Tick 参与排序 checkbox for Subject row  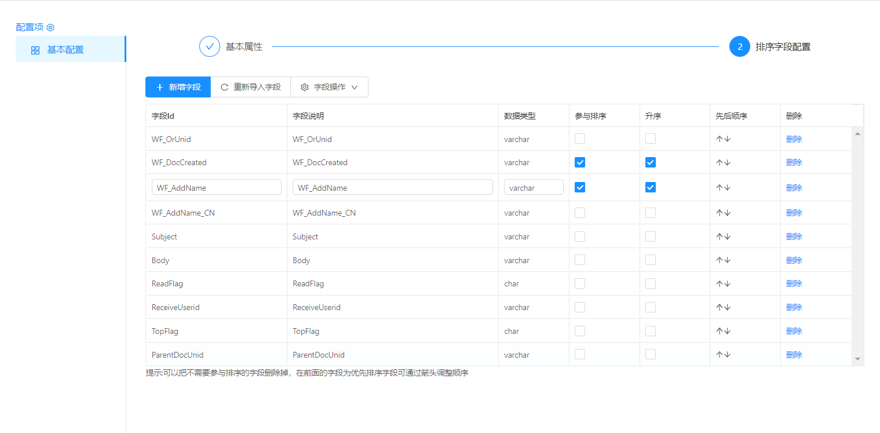click(x=580, y=236)
